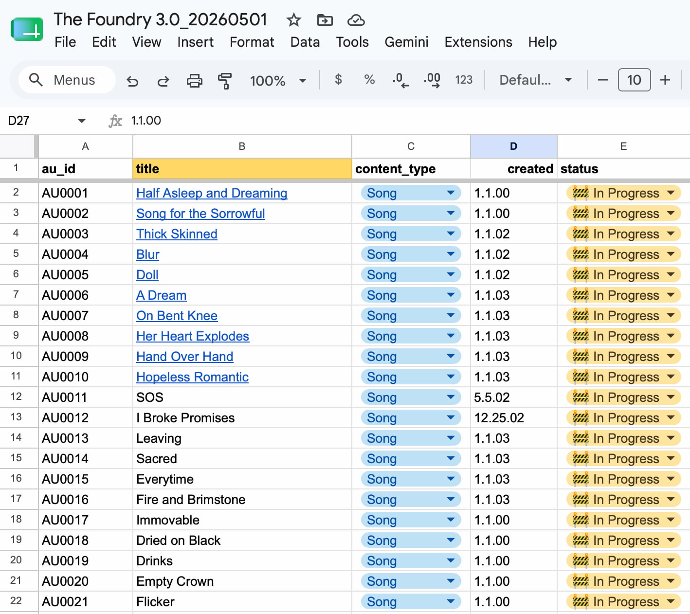
Task: Open the View menu
Action: pos(146,42)
